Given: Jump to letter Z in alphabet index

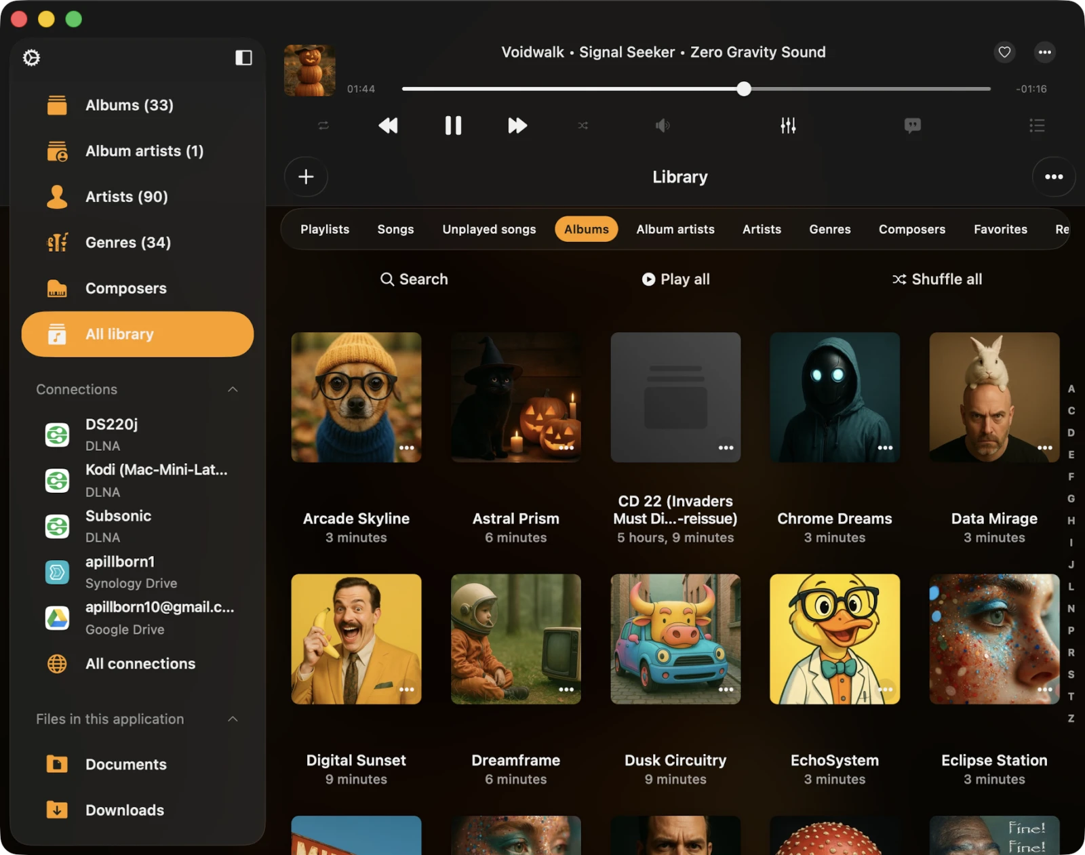Looking at the screenshot, I should tap(1071, 719).
